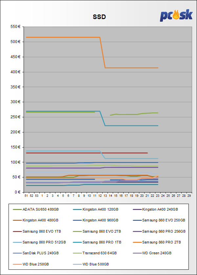Select the Samsung 860 EVO 2TB legend entry
Screen dimensions: 197x275
[x=97, y=232]
